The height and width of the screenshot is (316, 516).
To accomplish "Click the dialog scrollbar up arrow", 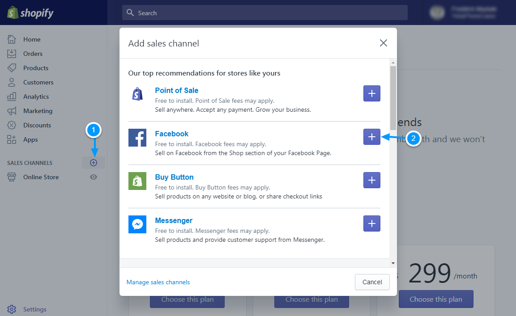I will pos(393,63).
